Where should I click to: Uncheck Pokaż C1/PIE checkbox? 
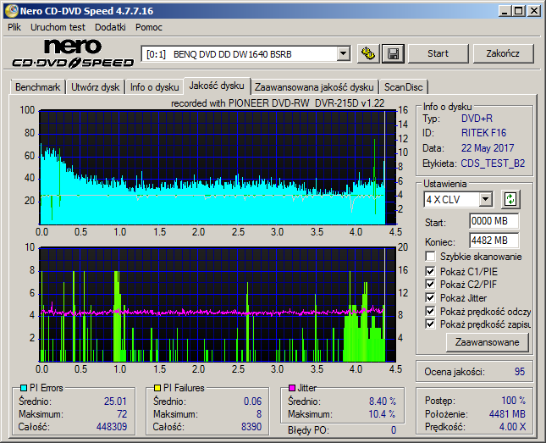point(430,271)
